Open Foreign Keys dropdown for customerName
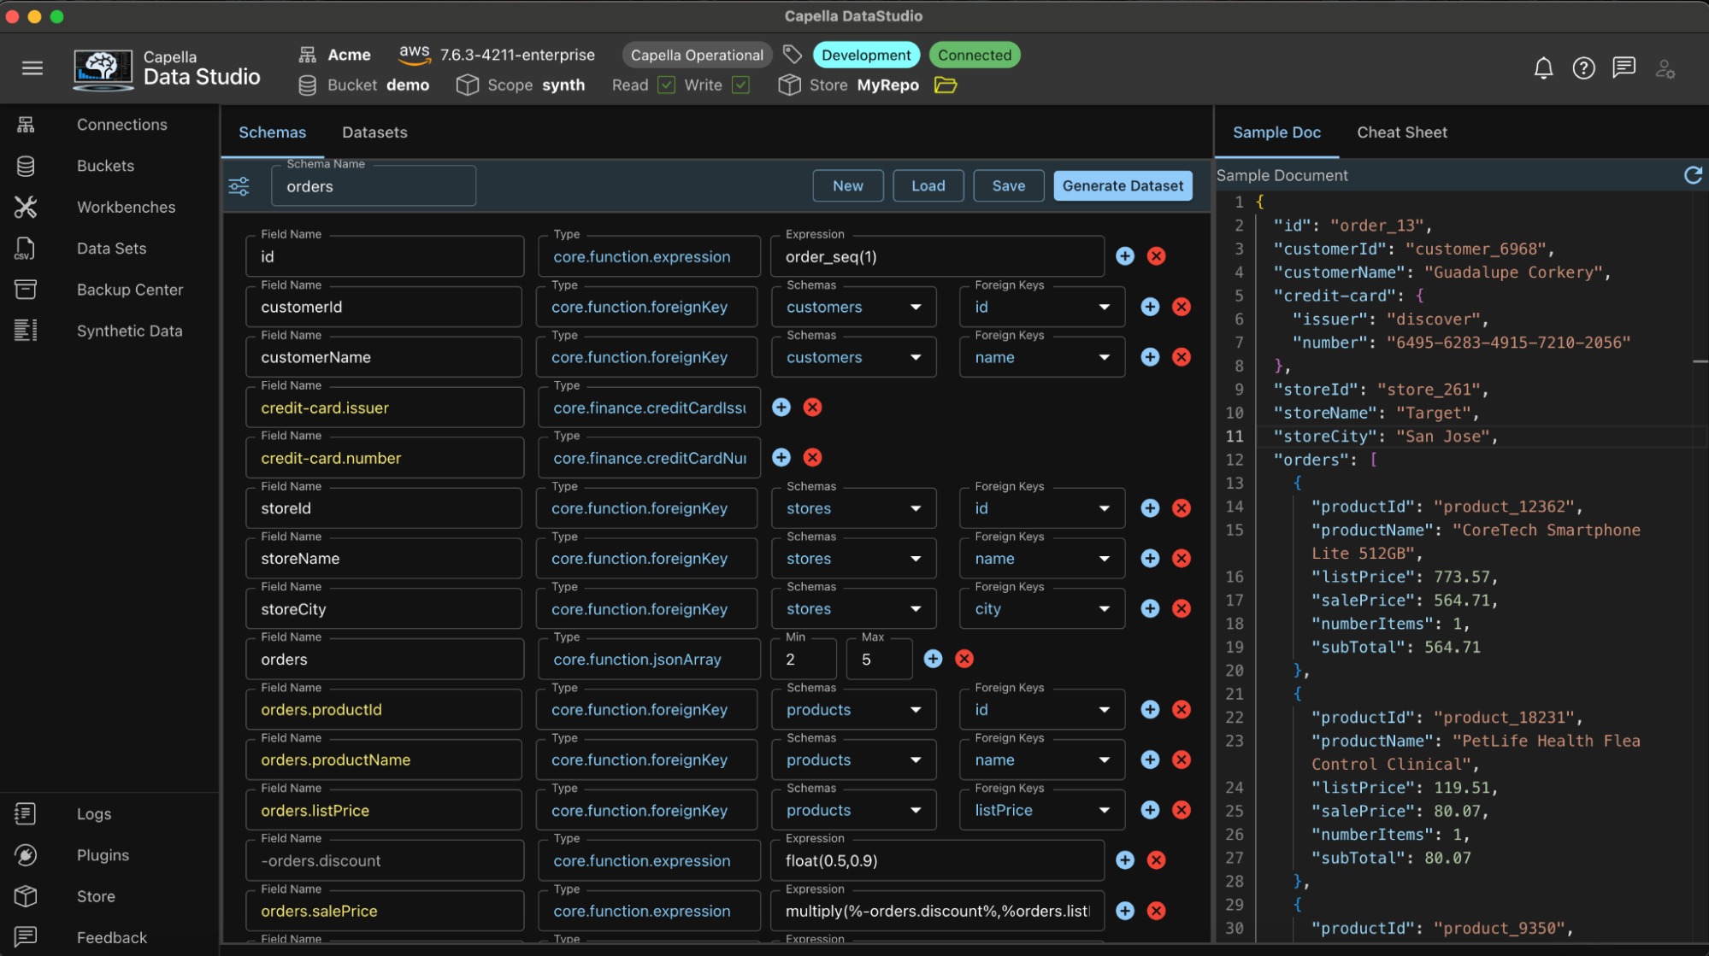The width and height of the screenshot is (1709, 956). (1042, 357)
